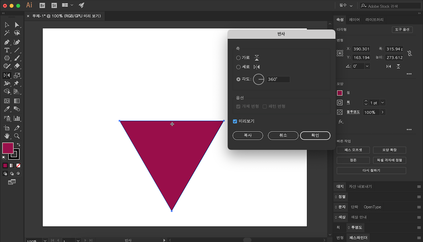Select the Polygon shape tool

(x=7, y=58)
